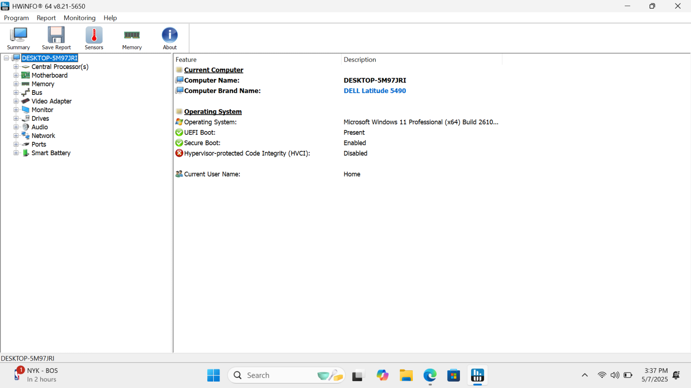Select Smart Battery in the tree

(51, 153)
